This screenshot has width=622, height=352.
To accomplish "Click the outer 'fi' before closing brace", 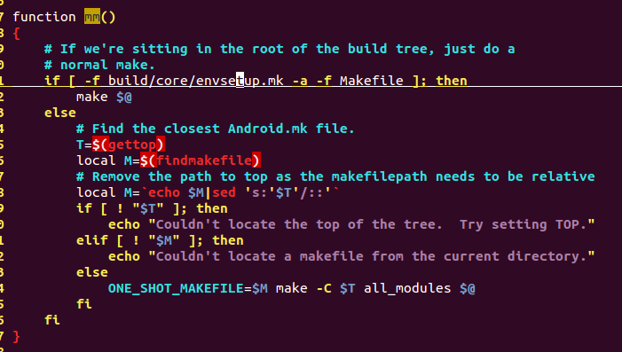I will [52, 320].
